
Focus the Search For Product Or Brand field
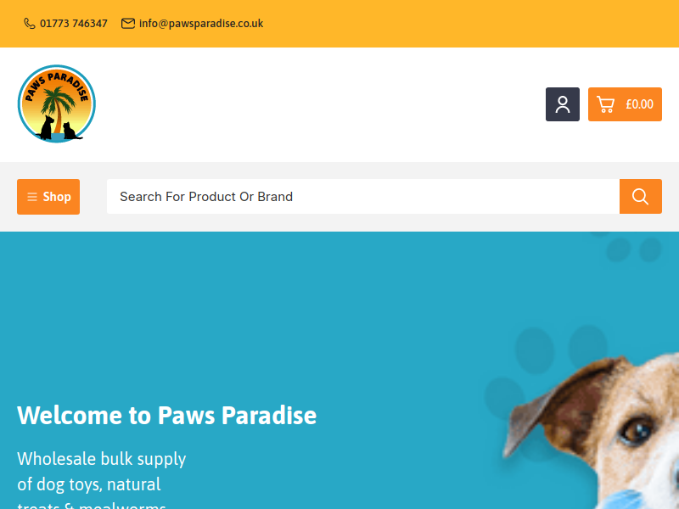363,197
